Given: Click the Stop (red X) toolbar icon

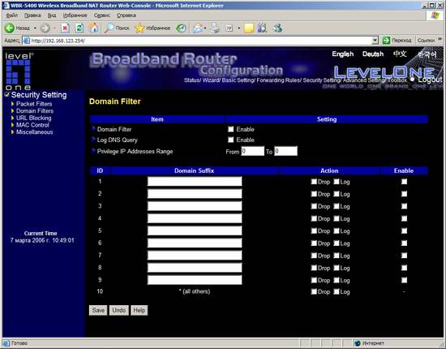Looking at the screenshot, I should pyautogui.click(x=65, y=28).
